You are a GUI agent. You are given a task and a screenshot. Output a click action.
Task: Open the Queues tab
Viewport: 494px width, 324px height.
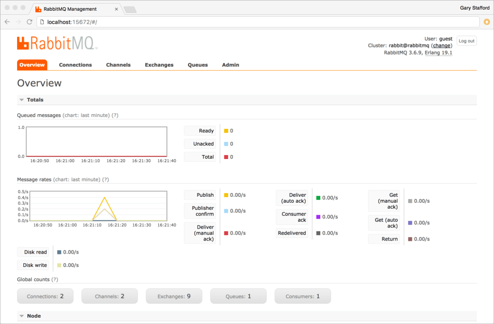[x=198, y=65]
